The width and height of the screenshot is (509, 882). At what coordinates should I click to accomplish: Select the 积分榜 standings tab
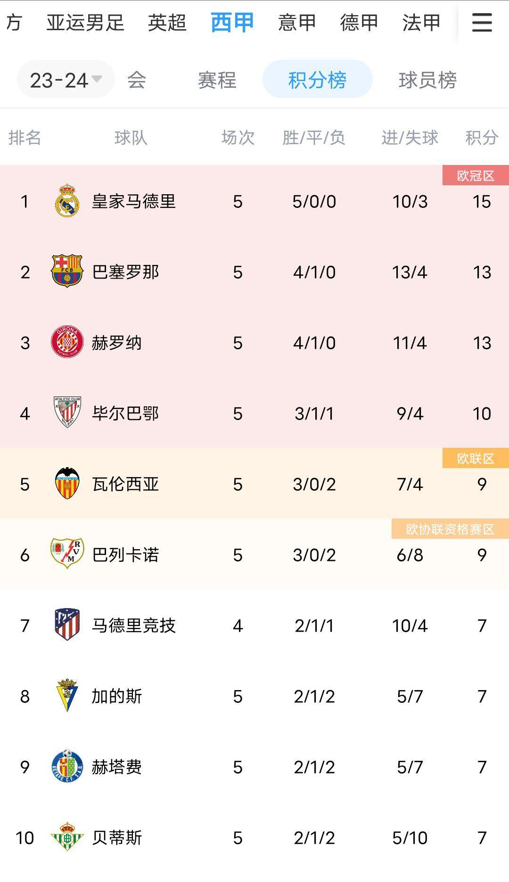tap(317, 80)
